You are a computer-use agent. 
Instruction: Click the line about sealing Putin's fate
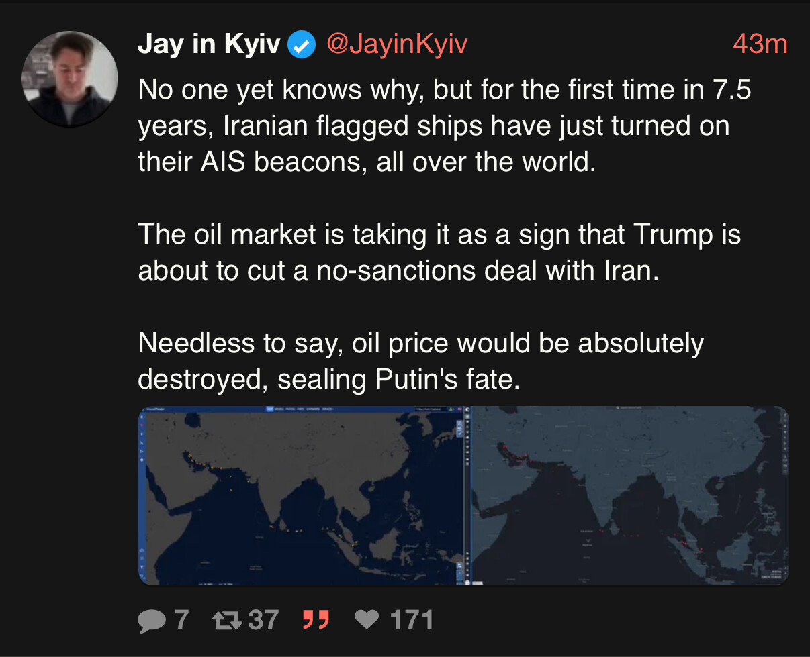click(329, 380)
